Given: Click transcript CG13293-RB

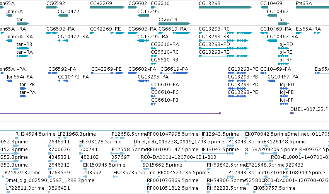Looking at the screenshot, I should [214, 37].
